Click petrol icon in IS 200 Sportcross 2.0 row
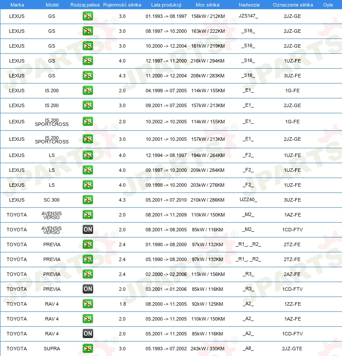This screenshot has height=356, width=342. (x=87, y=122)
